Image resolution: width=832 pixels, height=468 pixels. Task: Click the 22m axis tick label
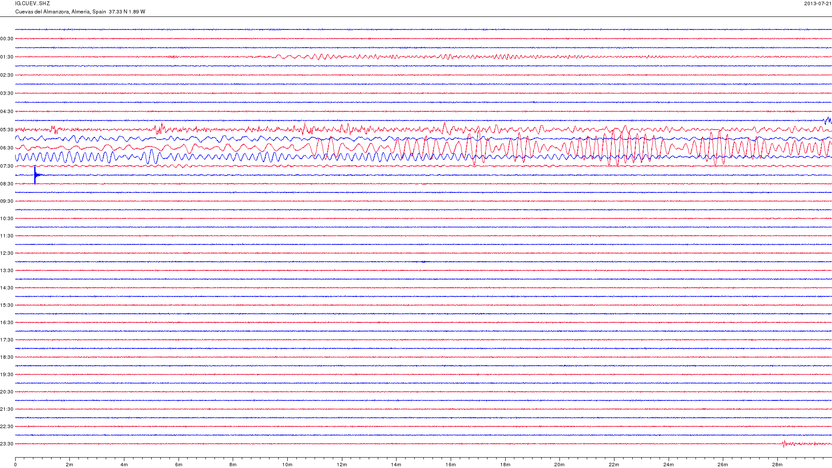point(614,465)
